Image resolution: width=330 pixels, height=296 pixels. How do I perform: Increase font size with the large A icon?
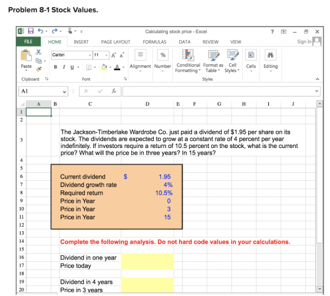point(114,55)
